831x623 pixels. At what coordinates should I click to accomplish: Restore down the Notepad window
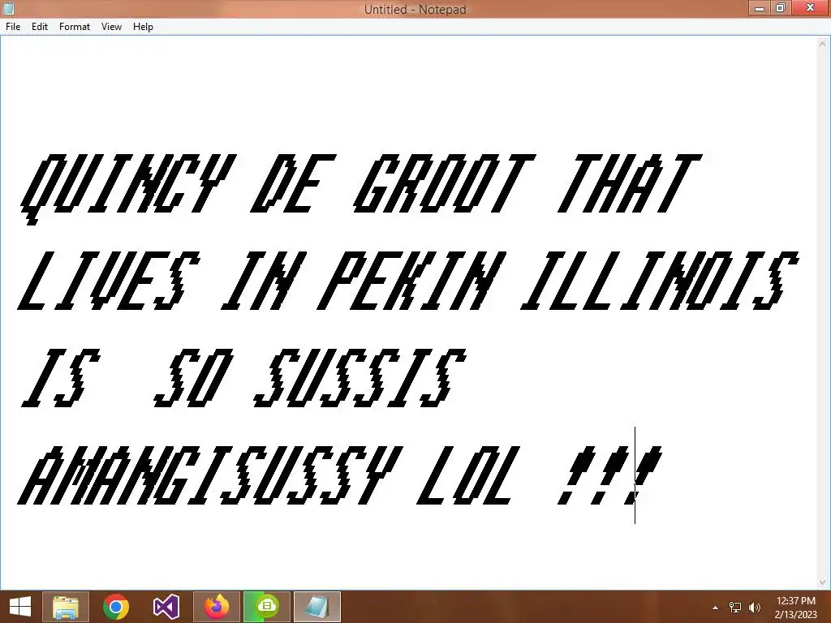click(781, 8)
